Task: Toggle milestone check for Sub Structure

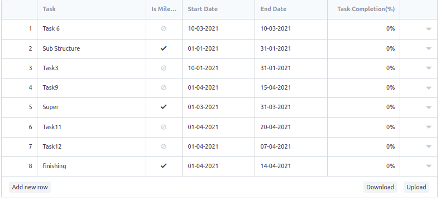Action: point(164,48)
